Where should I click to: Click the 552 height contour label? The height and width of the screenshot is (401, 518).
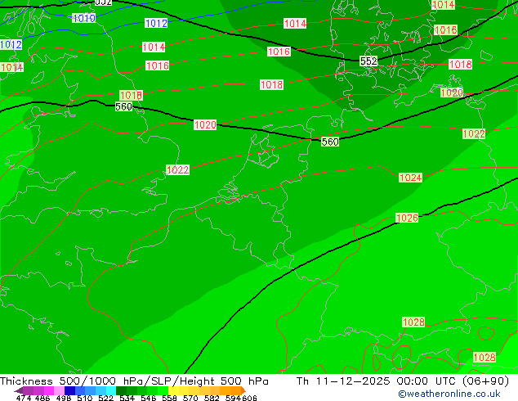(368, 61)
